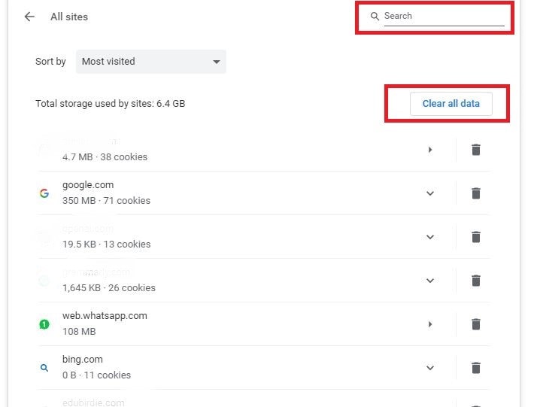Viewport: 534px width, 407px height.
Task: Click the search magnifier icon
Action: [375, 16]
